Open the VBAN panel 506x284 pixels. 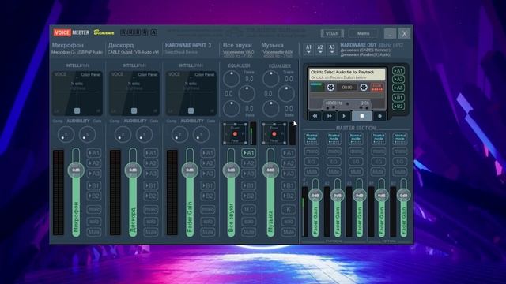pos(332,33)
